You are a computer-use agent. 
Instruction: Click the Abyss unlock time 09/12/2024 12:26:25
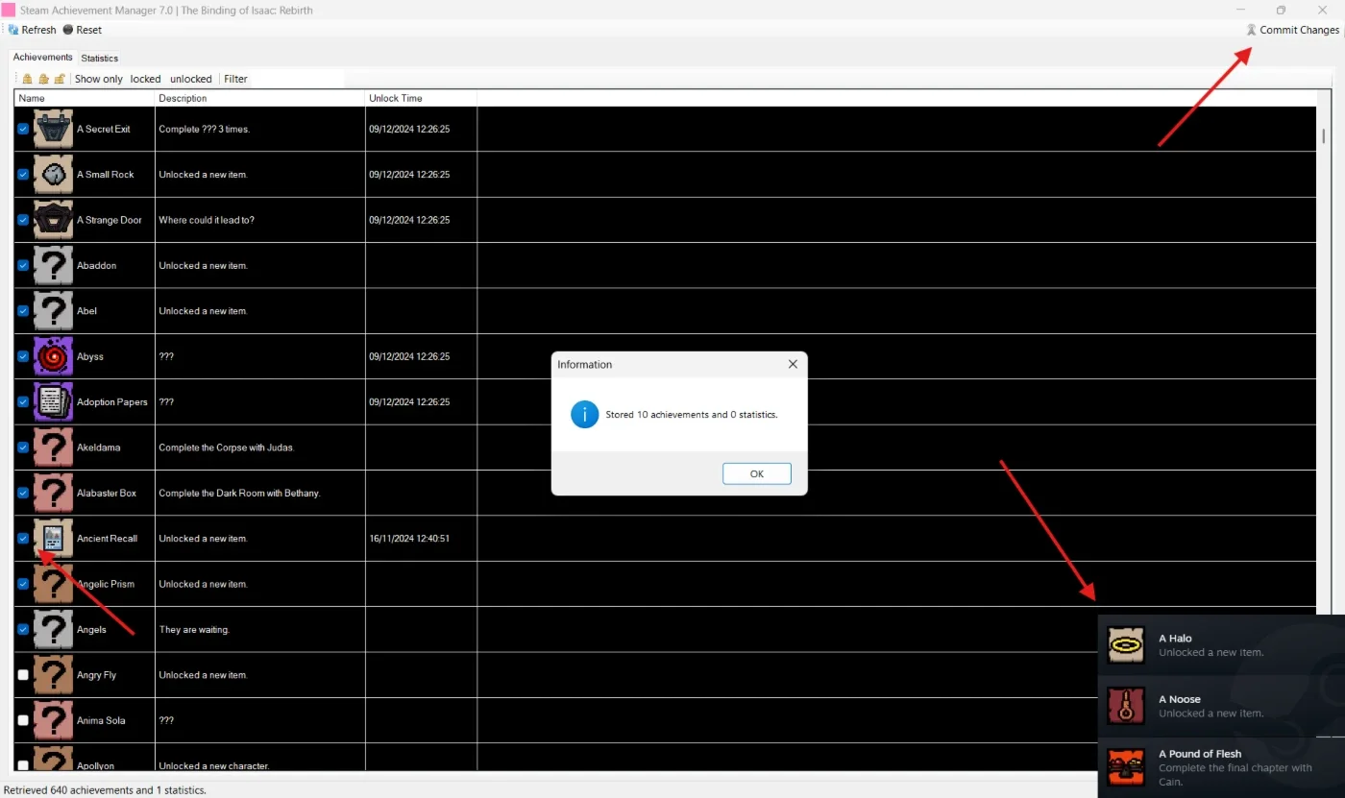click(x=409, y=356)
